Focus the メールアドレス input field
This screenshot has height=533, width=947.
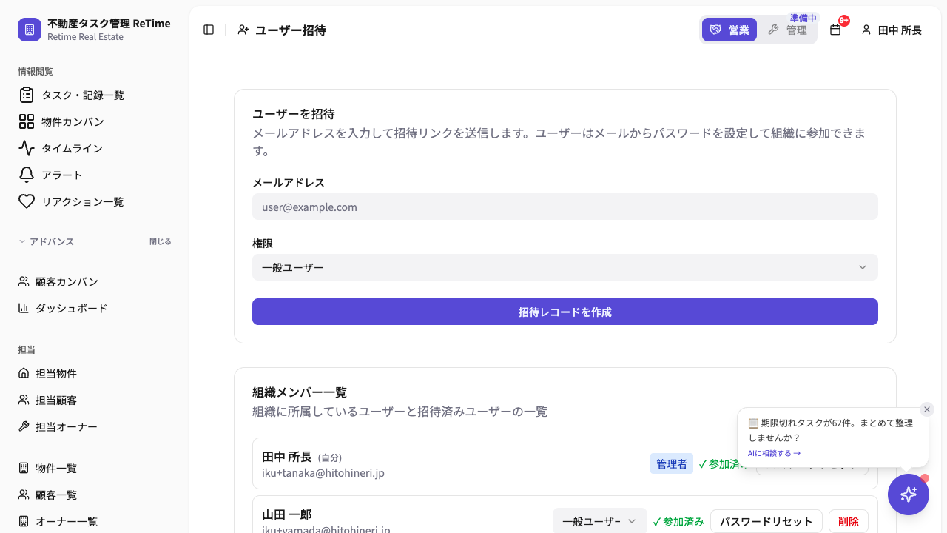pyautogui.click(x=565, y=207)
